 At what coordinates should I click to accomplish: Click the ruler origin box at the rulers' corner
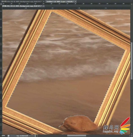pos(1,4)
